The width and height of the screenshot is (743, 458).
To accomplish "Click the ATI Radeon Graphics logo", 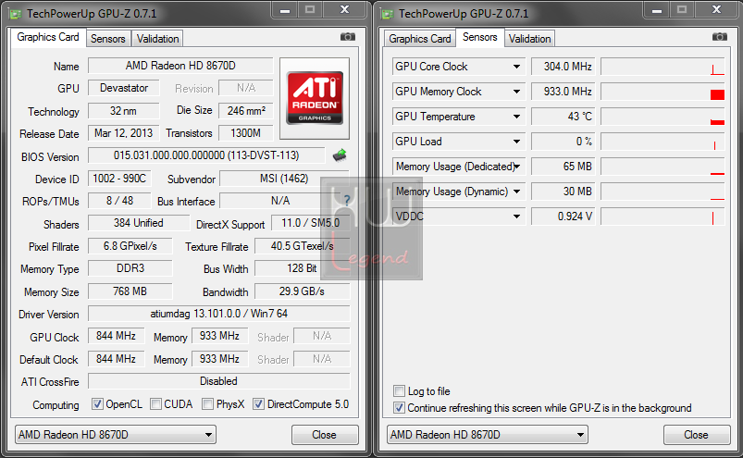I will 315,98.
